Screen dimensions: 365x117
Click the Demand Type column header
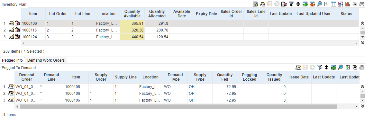[x=175, y=77]
